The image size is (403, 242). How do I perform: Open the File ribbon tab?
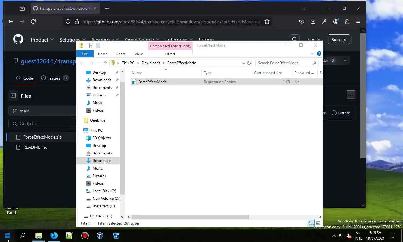tap(85, 54)
